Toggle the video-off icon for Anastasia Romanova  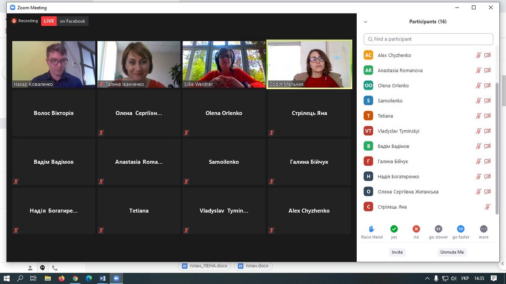click(487, 70)
